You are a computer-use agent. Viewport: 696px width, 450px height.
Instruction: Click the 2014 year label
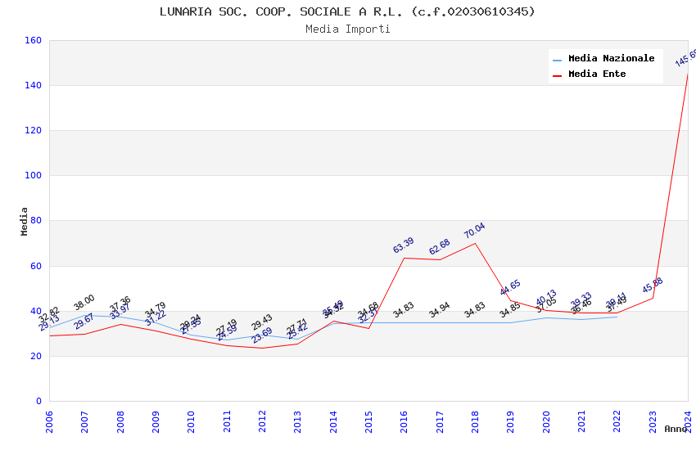pos(333,421)
